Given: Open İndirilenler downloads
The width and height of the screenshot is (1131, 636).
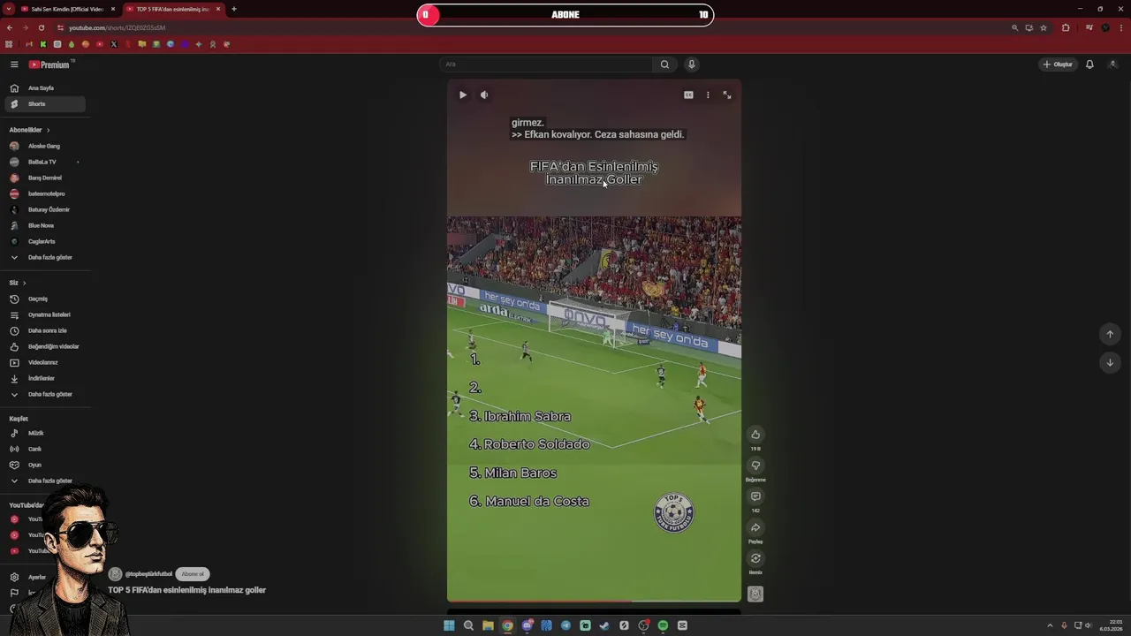Looking at the screenshot, I should coord(44,378).
